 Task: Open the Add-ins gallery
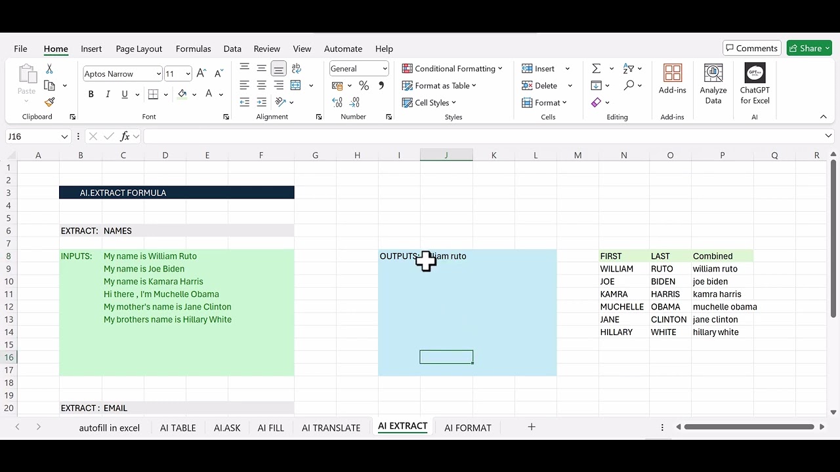pyautogui.click(x=673, y=79)
